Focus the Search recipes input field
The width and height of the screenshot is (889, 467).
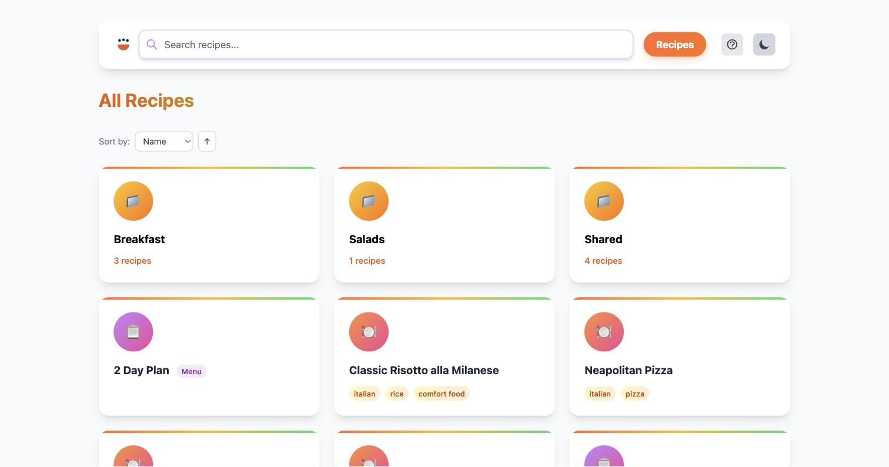click(x=386, y=45)
